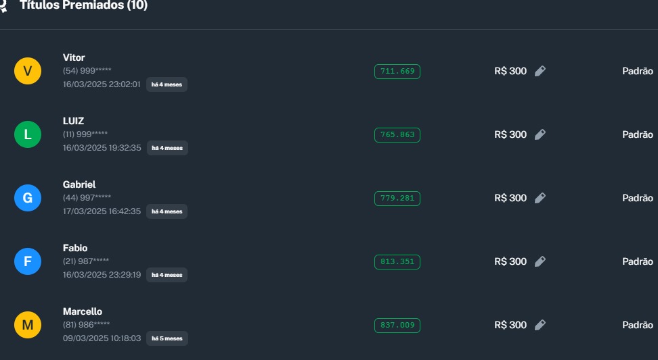658x360 pixels.
Task: Open ticket number 837.009
Action: (397, 326)
